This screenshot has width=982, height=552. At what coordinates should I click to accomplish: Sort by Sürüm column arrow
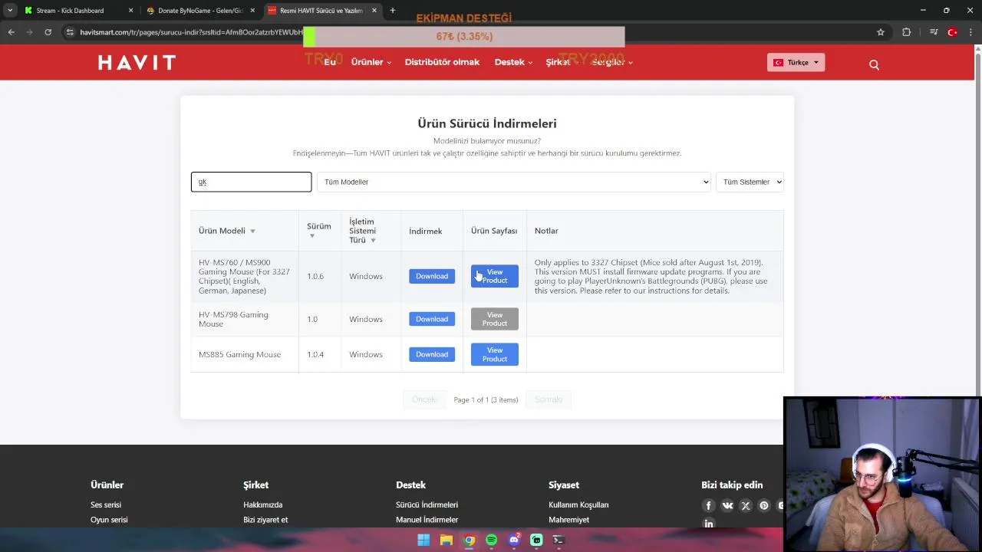311,236
